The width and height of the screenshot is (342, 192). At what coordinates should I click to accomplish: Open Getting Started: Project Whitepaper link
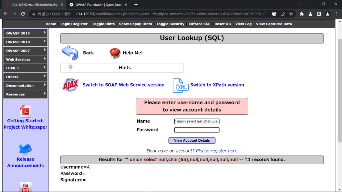point(25,124)
